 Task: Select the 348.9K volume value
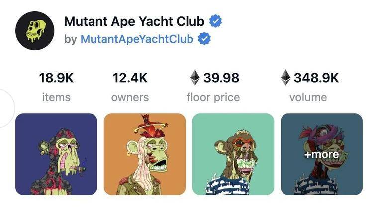pyautogui.click(x=316, y=78)
